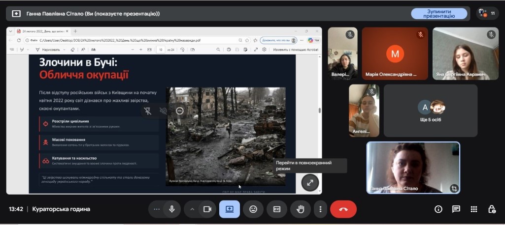Toggle the camera in the call bar
The width and height of the screenshot is (505, 225).
[x=207, y=209]
